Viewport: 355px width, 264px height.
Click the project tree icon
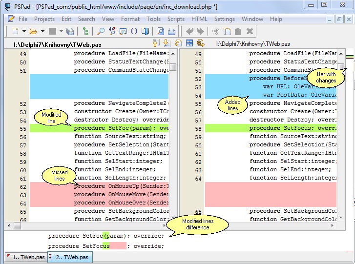(86, 32)
